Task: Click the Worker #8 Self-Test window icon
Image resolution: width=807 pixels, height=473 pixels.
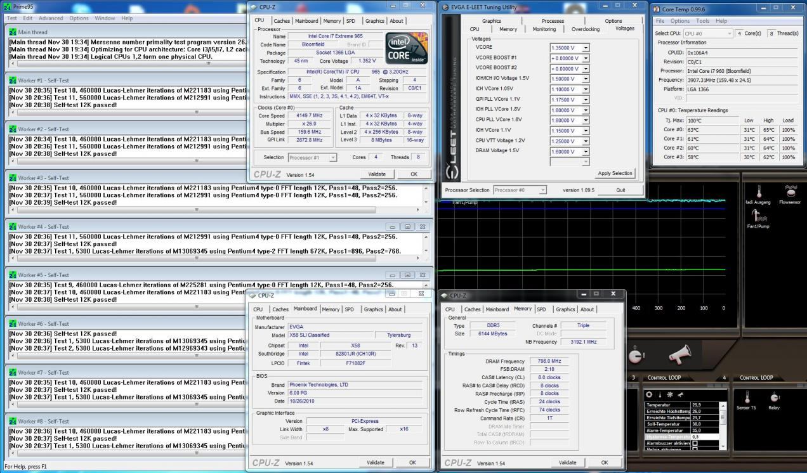Action: pyautogui.click(x=13, y=421)
